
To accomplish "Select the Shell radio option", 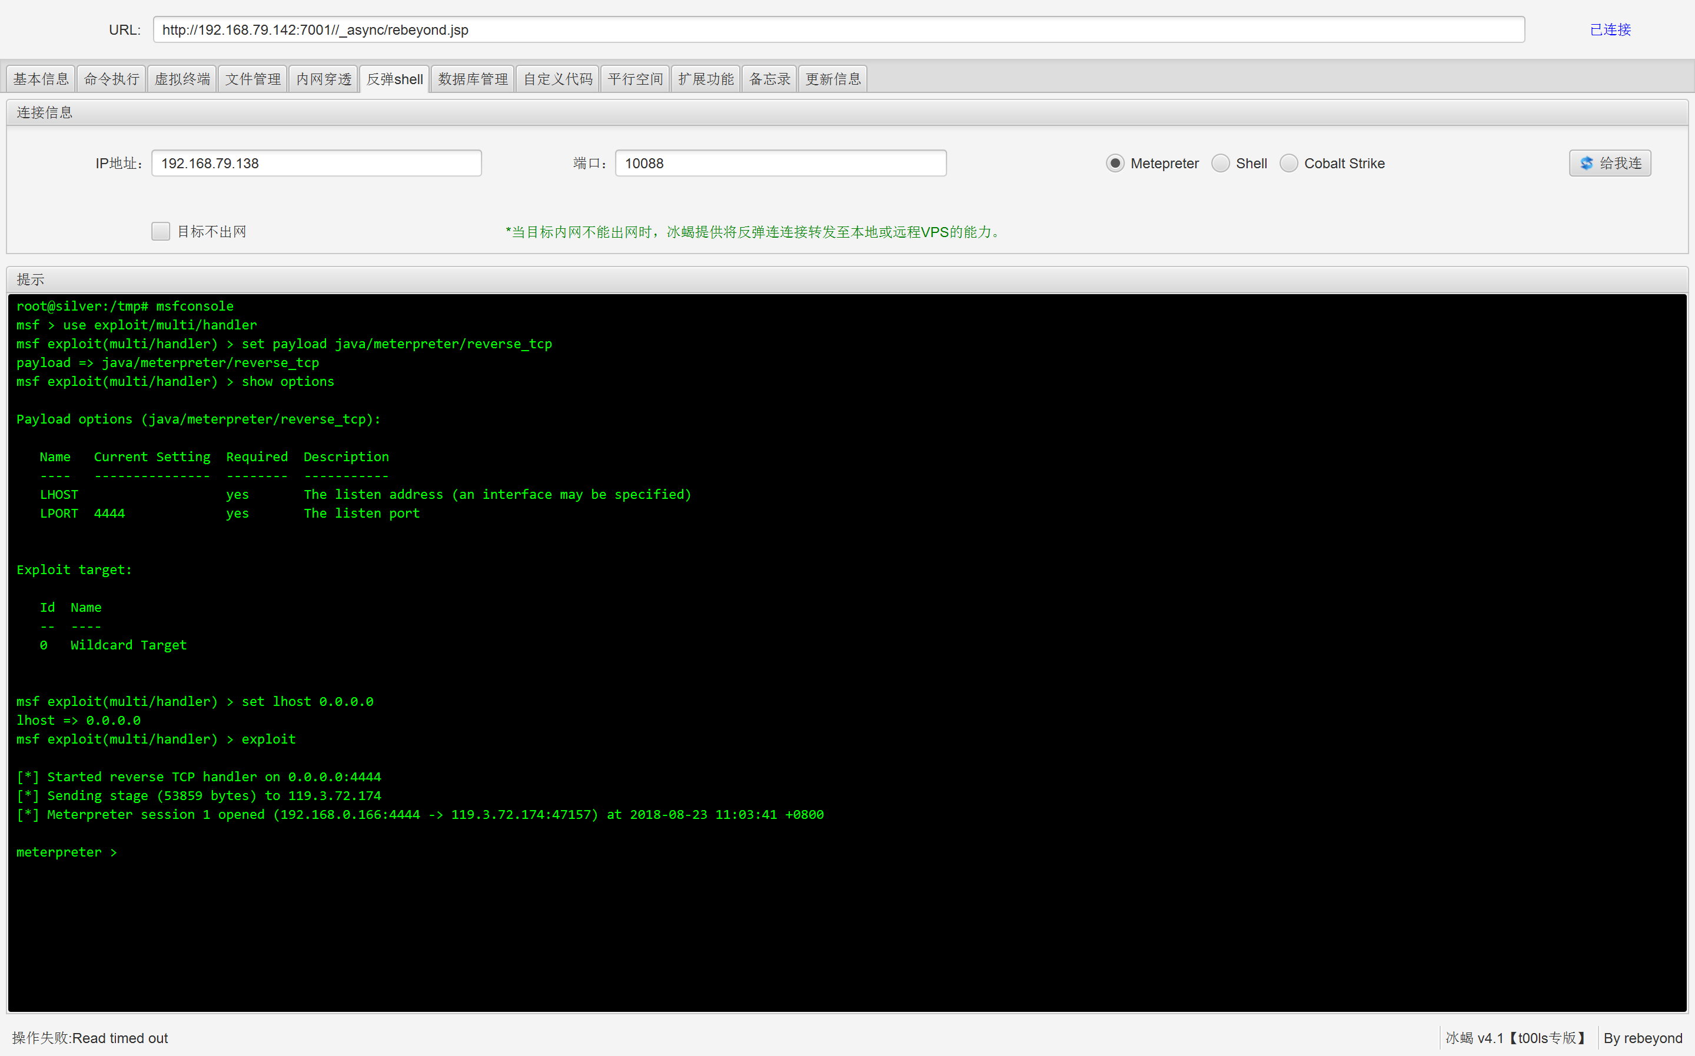I will tap(1220, 164).
